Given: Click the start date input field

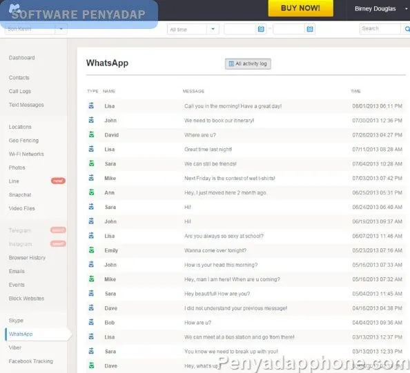Looking at the screenshot, I should coord(240,29).
